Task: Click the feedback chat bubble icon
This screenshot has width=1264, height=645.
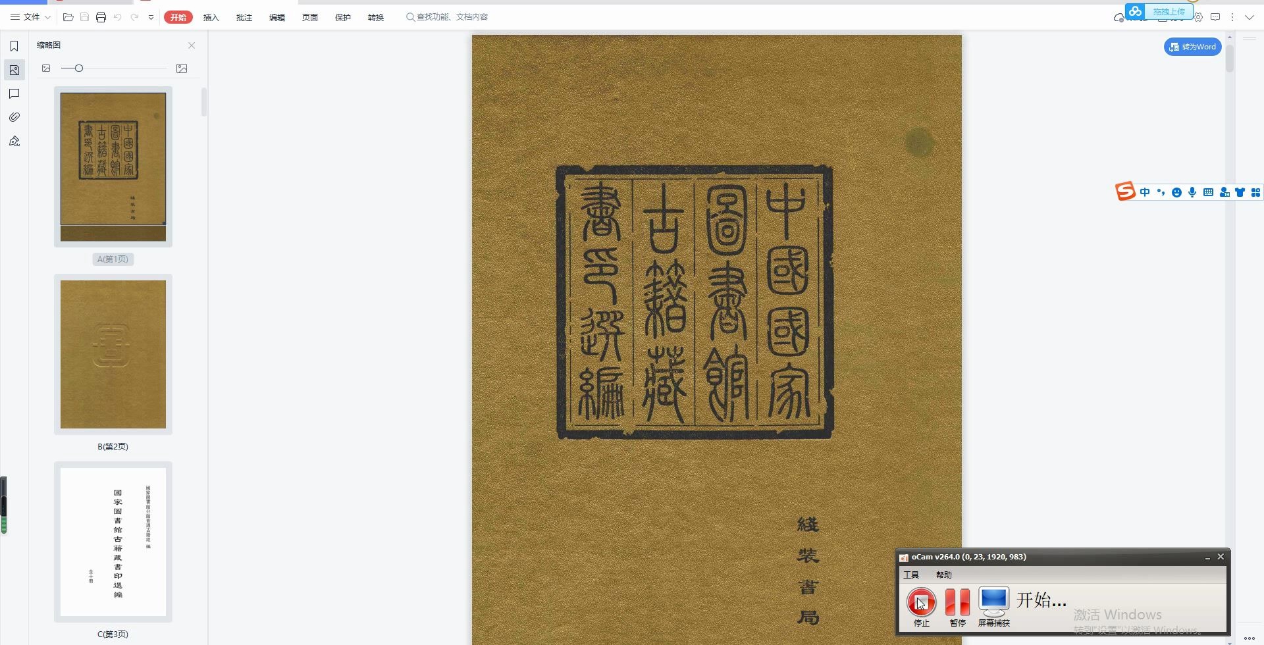Action: pos(1215,18)
